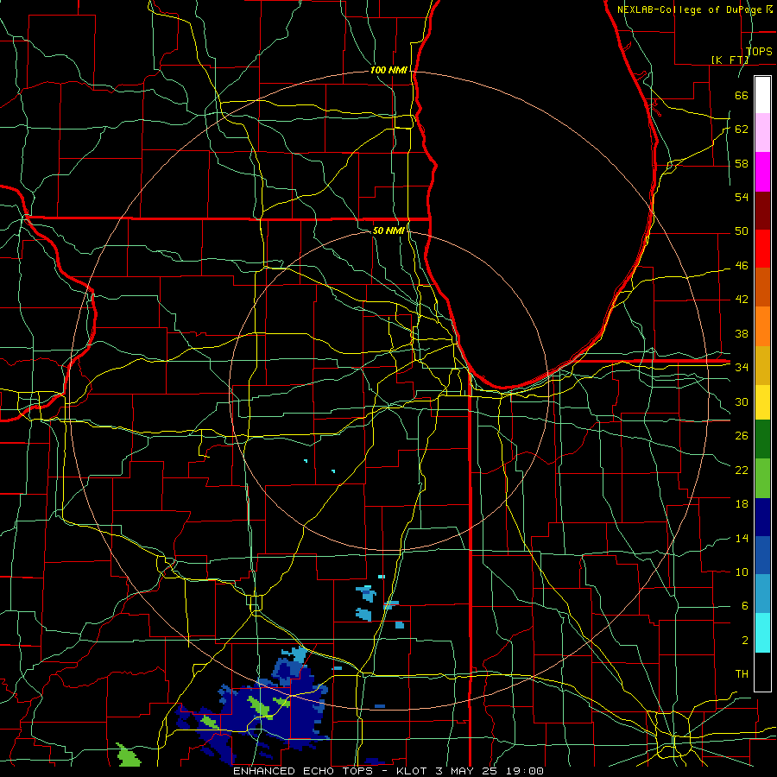
Task: Click the dark green legend swatch
Action: click(x=762, y=439)
